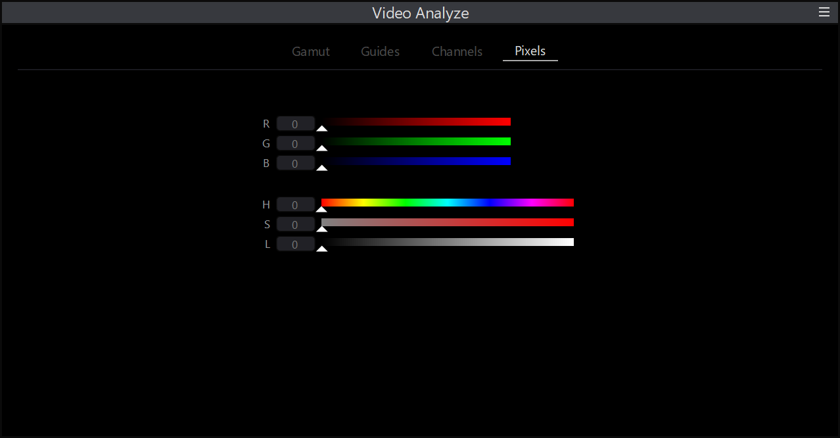Click the H hue value field
The width and height of the screenshot is (840, 438).
(295, 205)
